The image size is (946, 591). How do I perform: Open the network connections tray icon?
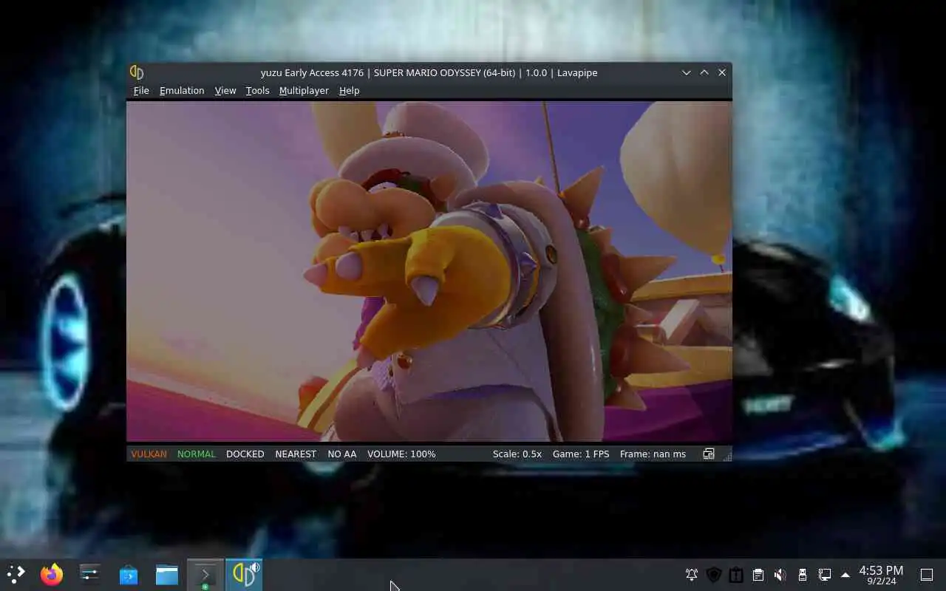[x=825, y=575]
